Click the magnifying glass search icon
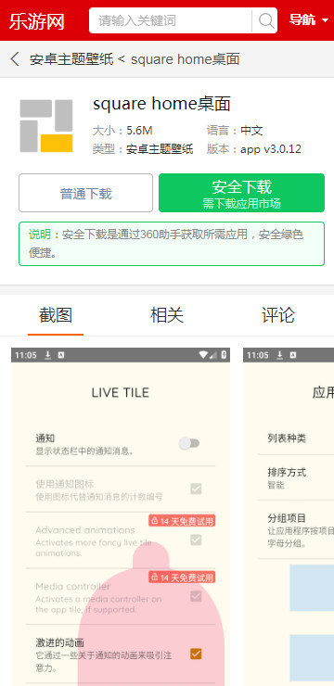This screenshot has height=686, width=334. pos(265,20)
